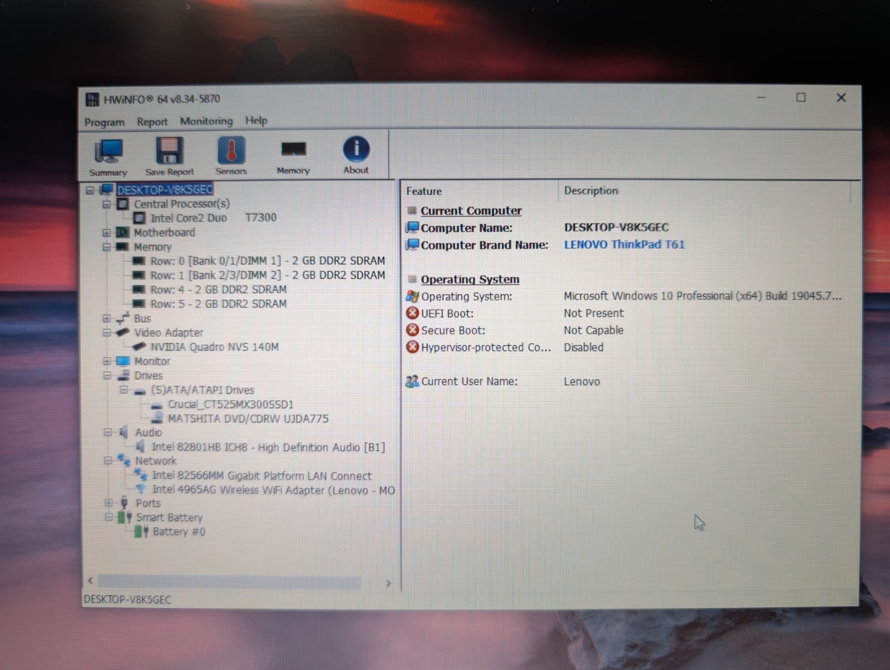Collapse the Smart Battery node
This screenshot has height=670, width=890.
coord(109,518)
